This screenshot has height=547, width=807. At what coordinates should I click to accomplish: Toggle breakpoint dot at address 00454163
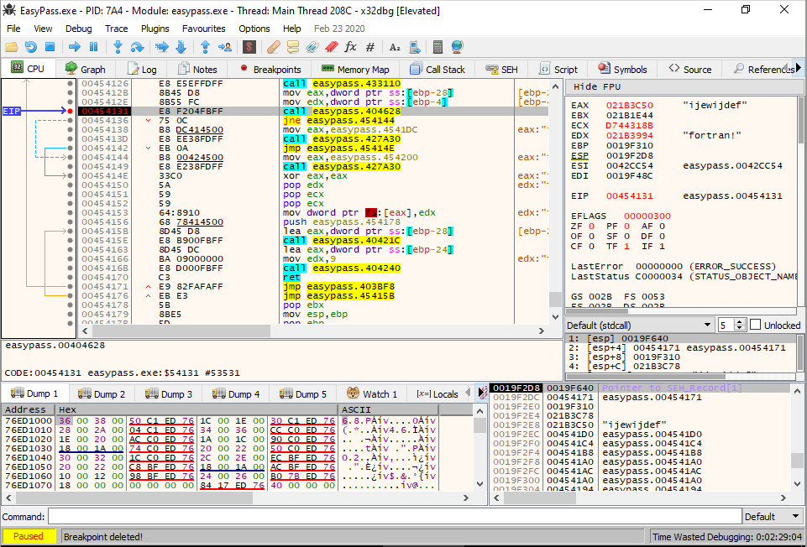pyautogui.click(x=70, y=250)
